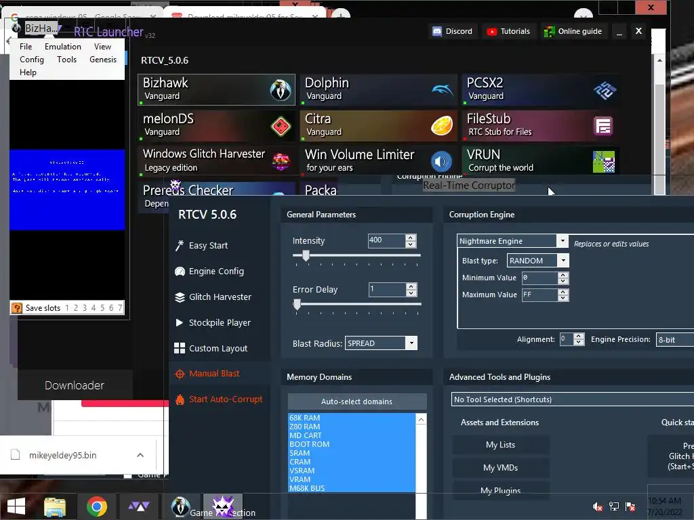
Task: Open My Lists button
Action: point(501,445)
